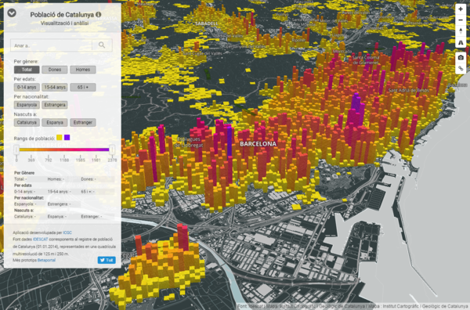
Task: Filter by Espanyola nationality
Action: pos(27,105)
